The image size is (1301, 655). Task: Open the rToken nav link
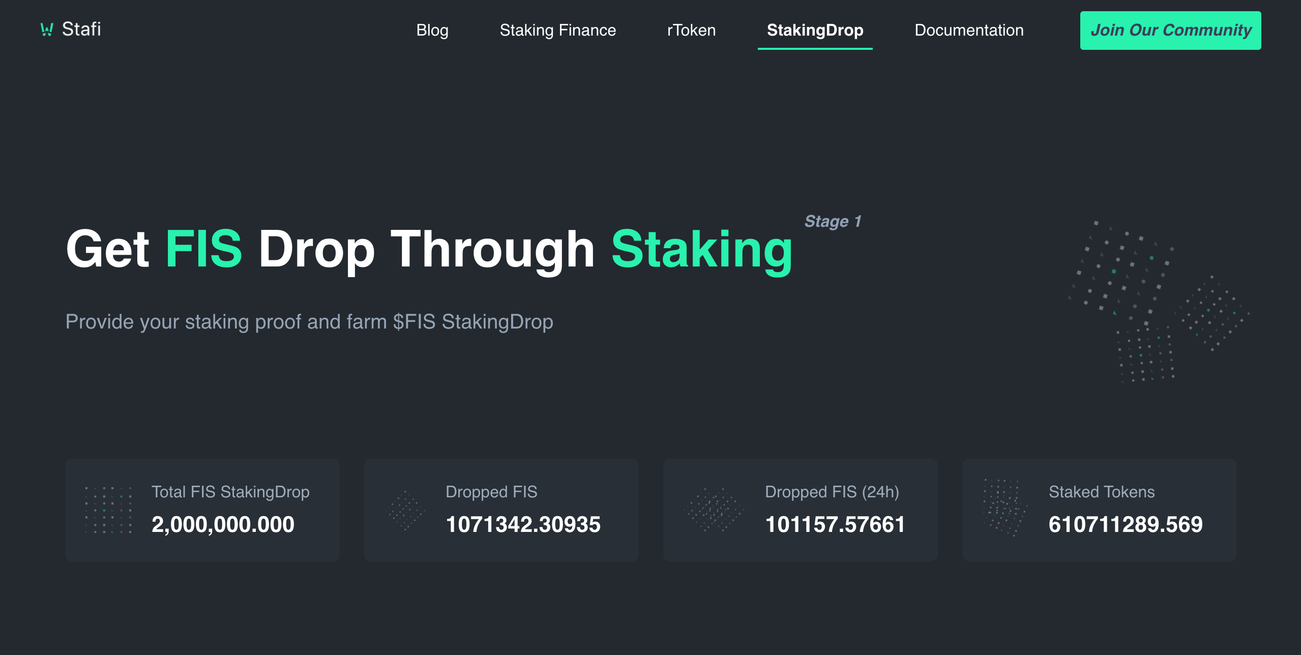click(x=691, y=30)
